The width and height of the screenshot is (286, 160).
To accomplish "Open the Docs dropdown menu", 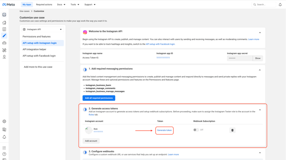I will point(61,5).
